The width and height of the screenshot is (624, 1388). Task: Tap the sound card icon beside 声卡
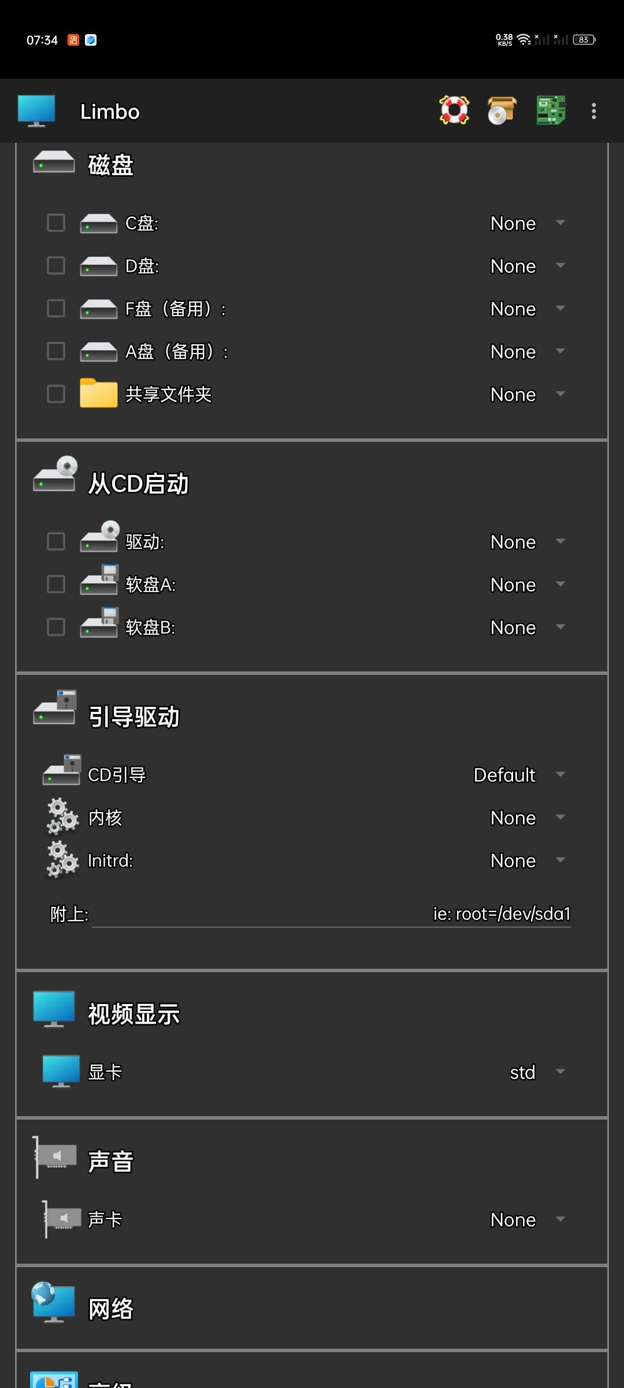pos(62,1219)
